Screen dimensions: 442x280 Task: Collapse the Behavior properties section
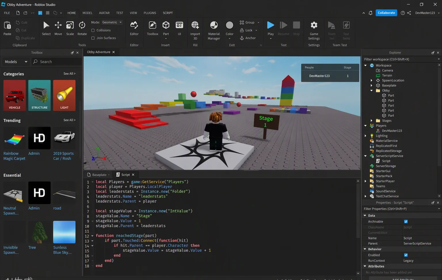[365, 249]
